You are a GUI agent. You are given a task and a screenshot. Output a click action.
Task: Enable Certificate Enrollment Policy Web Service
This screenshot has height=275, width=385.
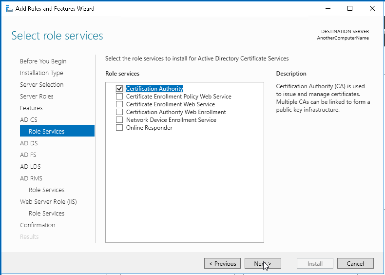pos(119,97)
